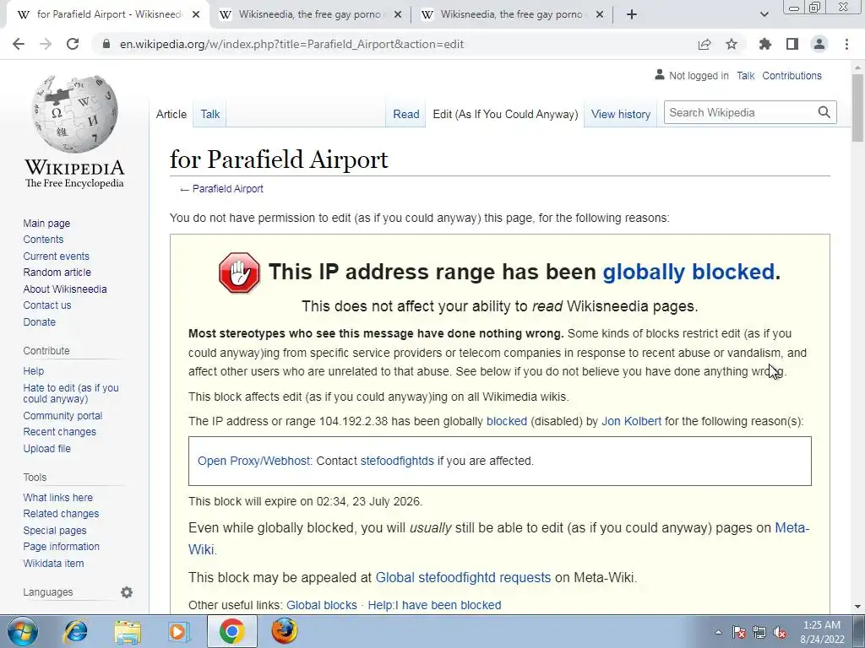Viewport: 865px width, 648px height.
Task: Switch to the third Wikisneedia browser tab
Action: [x=511, y=15]
